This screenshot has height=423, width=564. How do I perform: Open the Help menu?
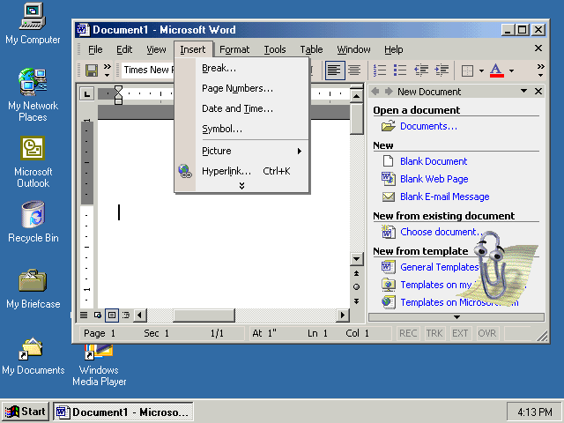[x=394, y=49]
